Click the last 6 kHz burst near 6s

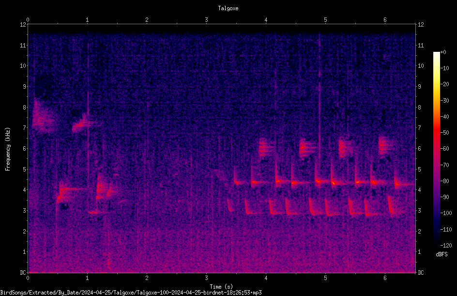tap(386, 145)
